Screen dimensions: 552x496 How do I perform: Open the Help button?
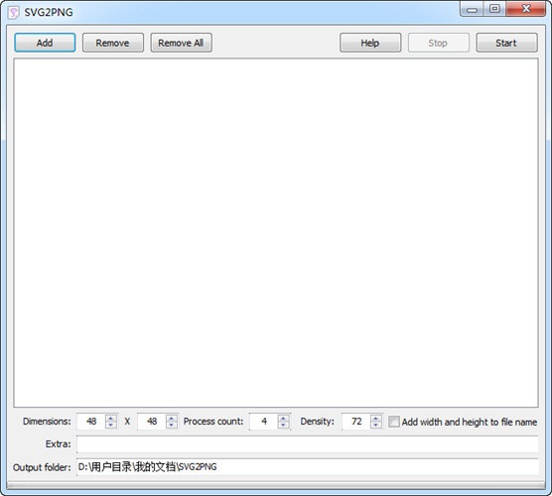[x=370, y=43]
